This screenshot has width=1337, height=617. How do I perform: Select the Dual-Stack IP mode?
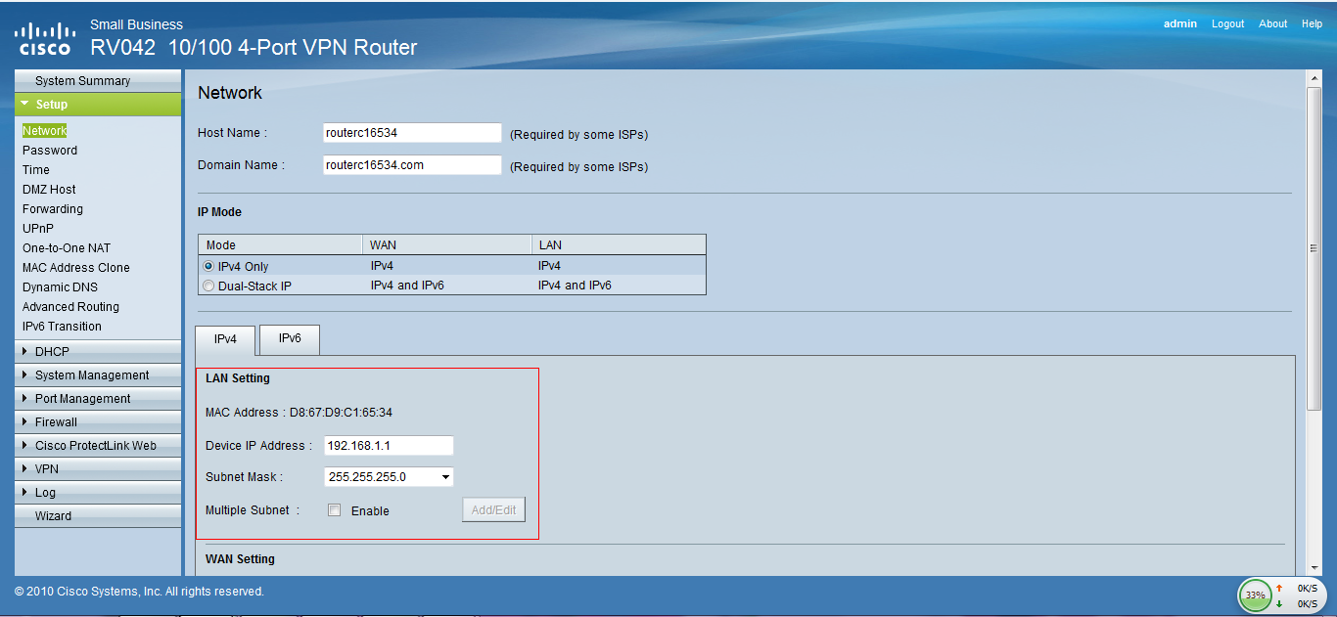click(x=208, y=286)
